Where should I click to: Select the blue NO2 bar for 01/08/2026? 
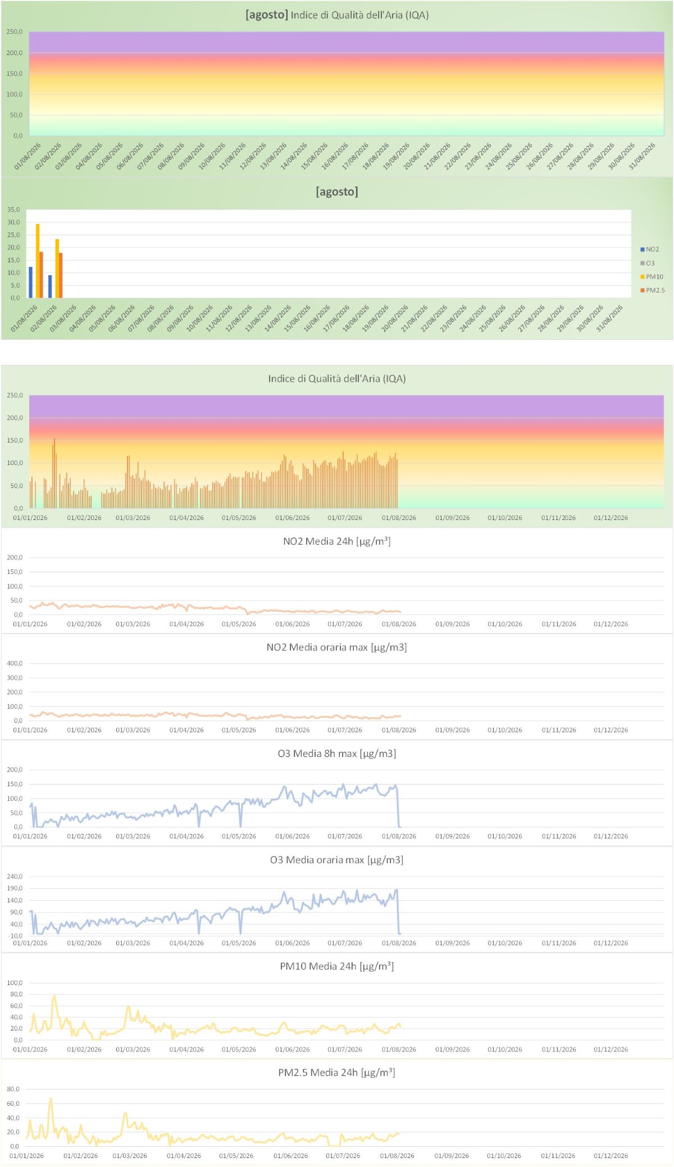(x=31, y=282)
